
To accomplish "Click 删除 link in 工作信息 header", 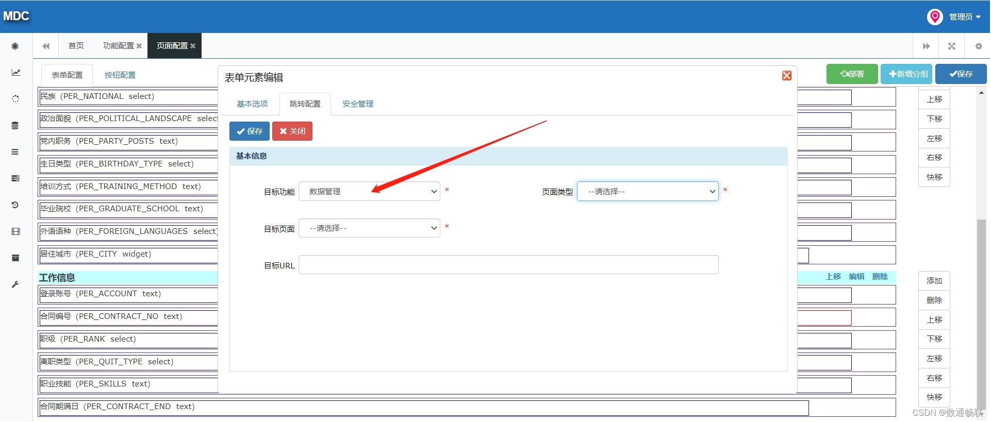I will [x=880, y=277].
